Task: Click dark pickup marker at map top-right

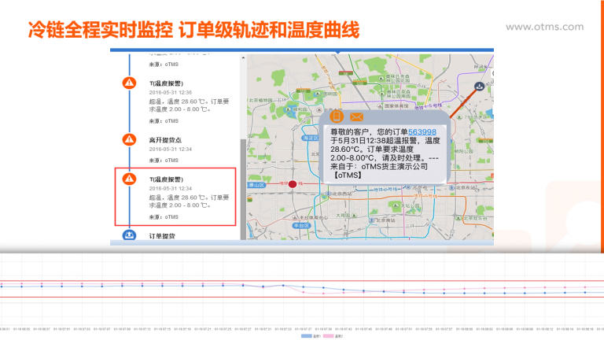Action: 479,87
